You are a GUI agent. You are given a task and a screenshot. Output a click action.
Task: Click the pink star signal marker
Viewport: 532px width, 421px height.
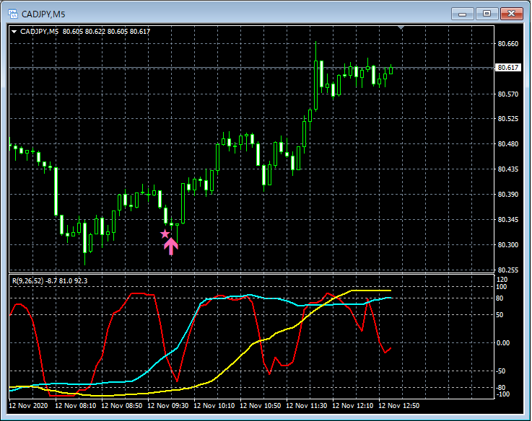(165, 234)
